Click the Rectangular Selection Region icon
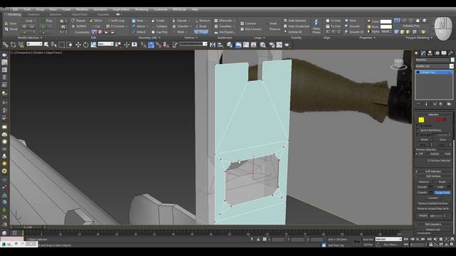 tap(62, 45)
